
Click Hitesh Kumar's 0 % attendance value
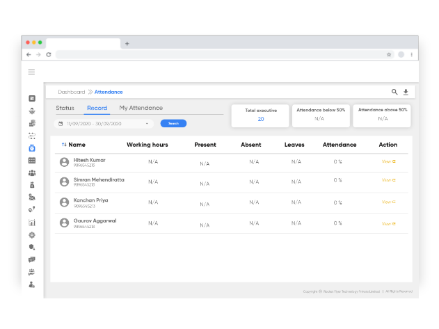pyautogui.click(x=337, y=161)
